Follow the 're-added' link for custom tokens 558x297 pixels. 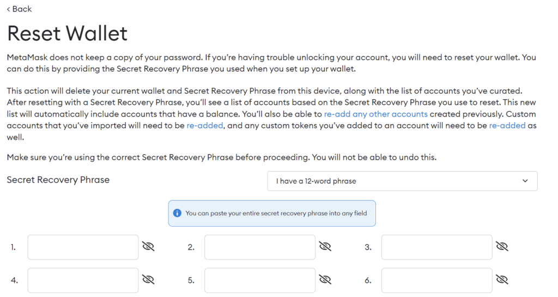point(507,125)
